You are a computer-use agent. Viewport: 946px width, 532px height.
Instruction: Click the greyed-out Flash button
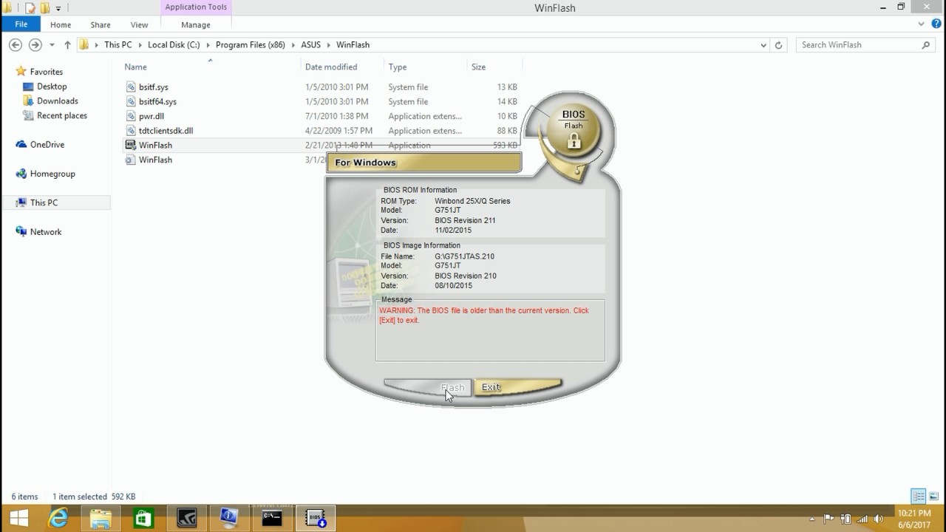point(428,387)
